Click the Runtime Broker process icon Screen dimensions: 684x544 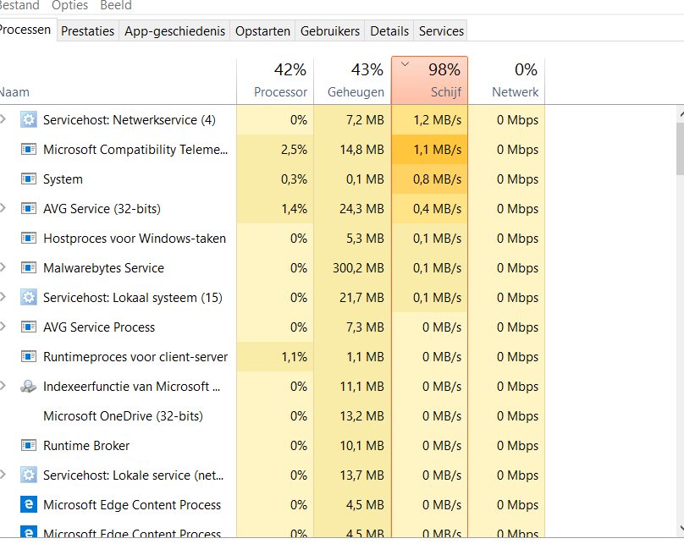pos(29,446)
